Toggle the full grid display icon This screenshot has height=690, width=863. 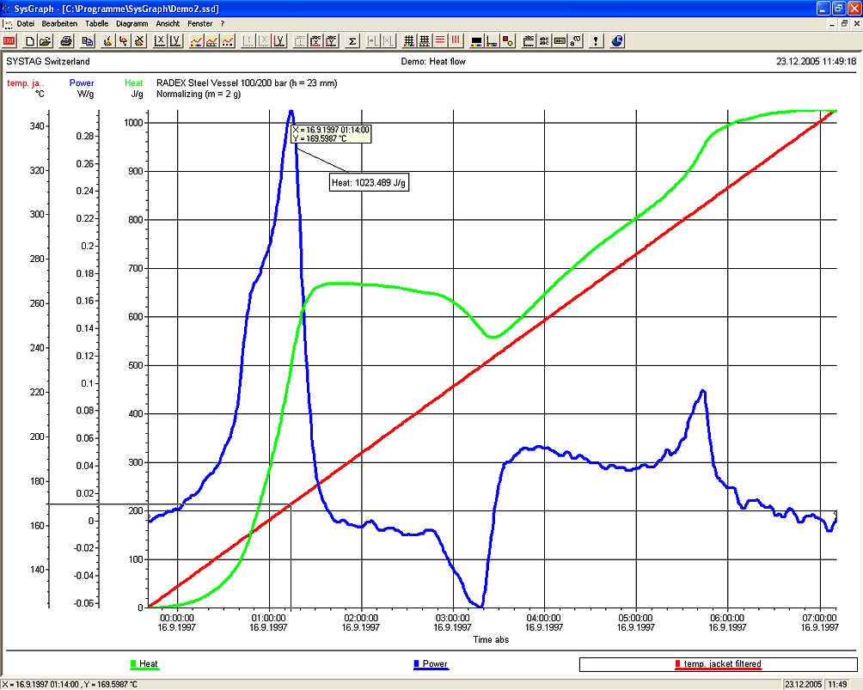pos(409,40)
